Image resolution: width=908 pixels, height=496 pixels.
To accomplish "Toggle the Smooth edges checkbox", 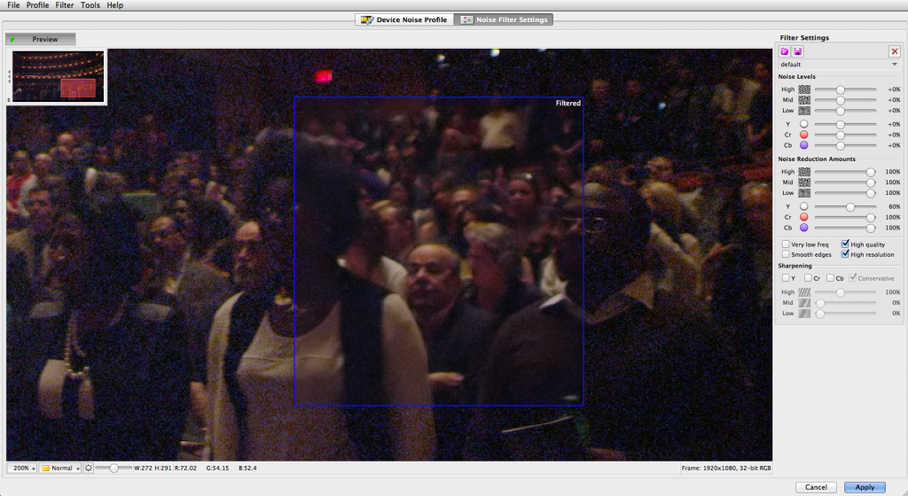I will (x=786, y=255).
